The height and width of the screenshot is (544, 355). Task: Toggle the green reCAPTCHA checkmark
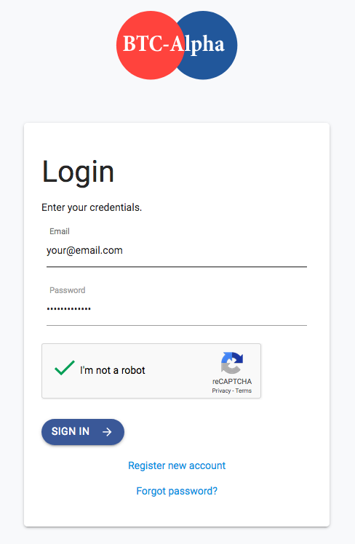(65, 368)
